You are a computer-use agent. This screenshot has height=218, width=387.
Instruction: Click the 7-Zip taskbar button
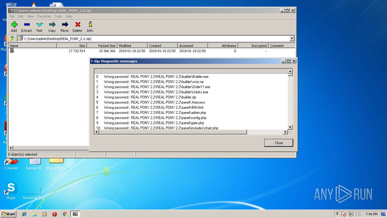(x=75, y=214)
